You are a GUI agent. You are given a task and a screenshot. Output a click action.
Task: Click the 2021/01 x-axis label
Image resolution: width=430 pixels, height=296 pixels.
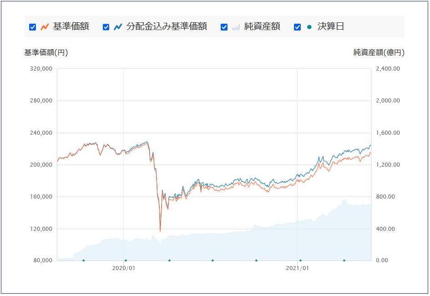tap(297, 268)
